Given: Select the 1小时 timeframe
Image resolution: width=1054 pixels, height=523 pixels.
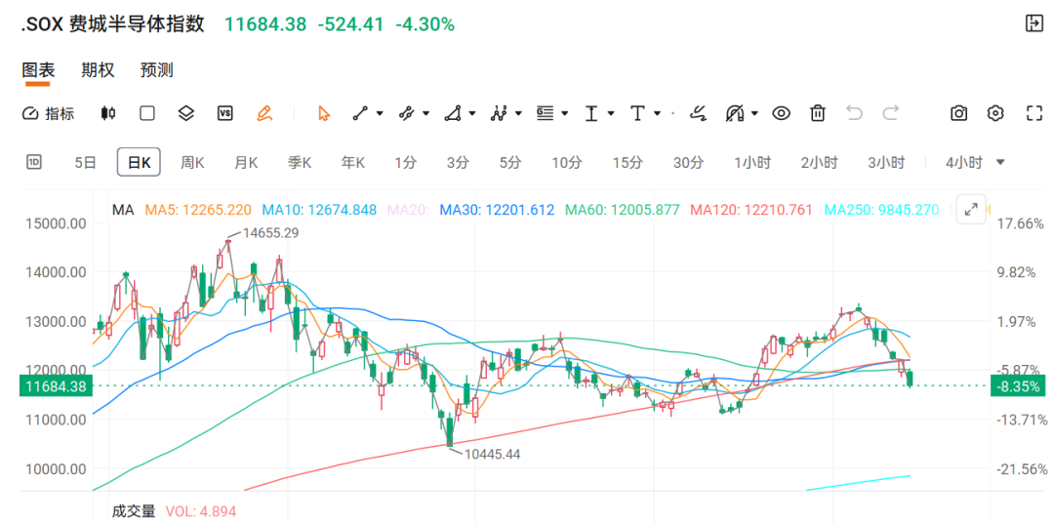Looking at the screenshot, I should pos(752,162).
